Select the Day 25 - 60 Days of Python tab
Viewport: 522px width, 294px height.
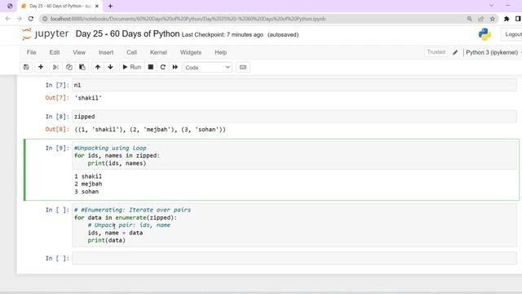60,6
